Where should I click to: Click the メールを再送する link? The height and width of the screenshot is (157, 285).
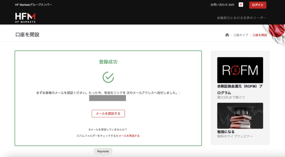[x=129, y=136]
